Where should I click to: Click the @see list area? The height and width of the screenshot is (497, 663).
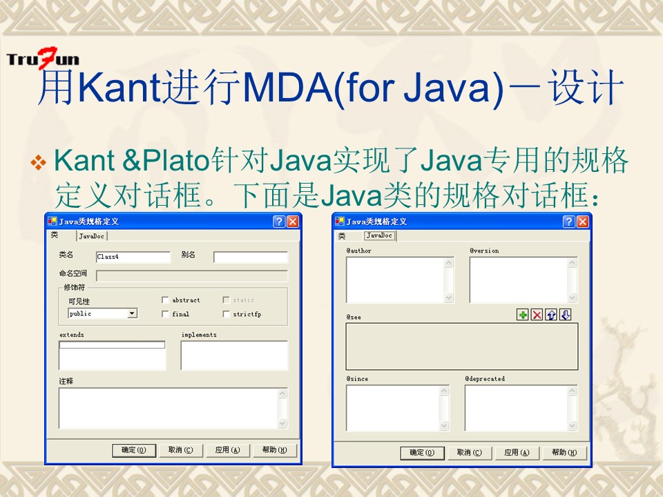pos(462,347)
